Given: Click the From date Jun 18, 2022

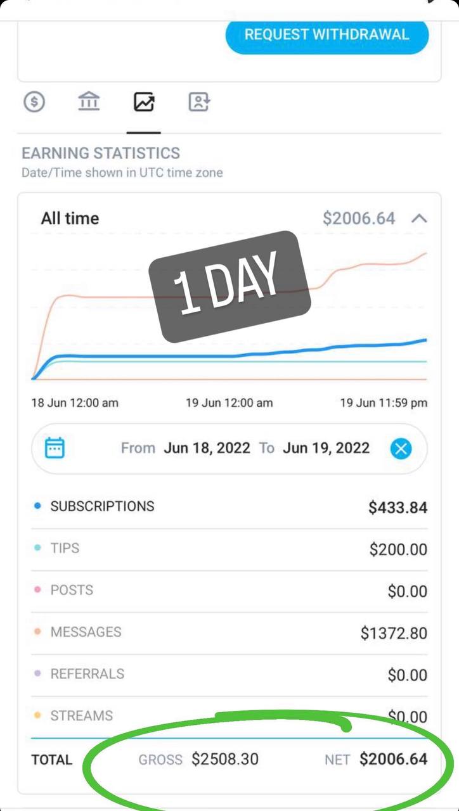Looking at the screenshot, I should coord(207,449).
